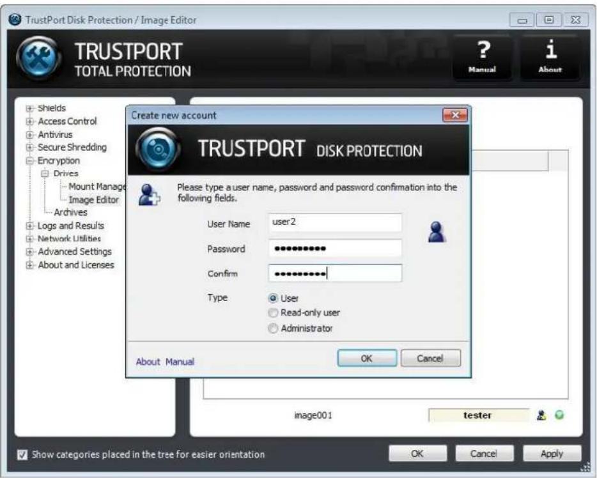Maximize the TrustPort main window
Screen dimensions: 597x478
[x=548, y=20]
